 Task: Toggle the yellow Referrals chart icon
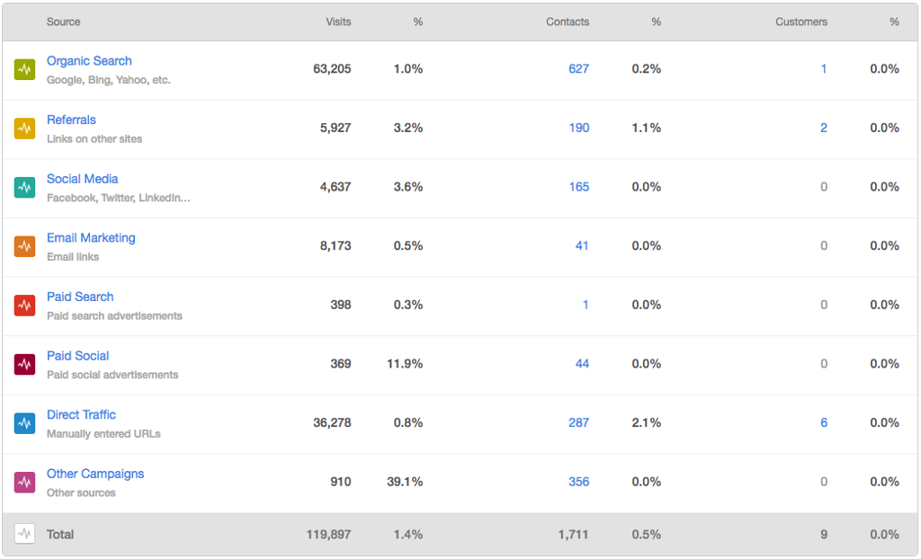pyautogui.click(x=25, y=129)
